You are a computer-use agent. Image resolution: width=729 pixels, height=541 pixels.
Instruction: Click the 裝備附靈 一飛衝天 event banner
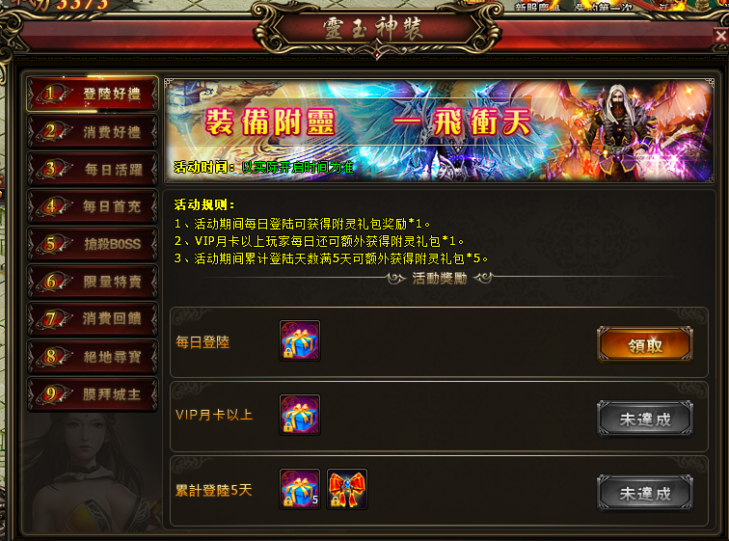440,130
